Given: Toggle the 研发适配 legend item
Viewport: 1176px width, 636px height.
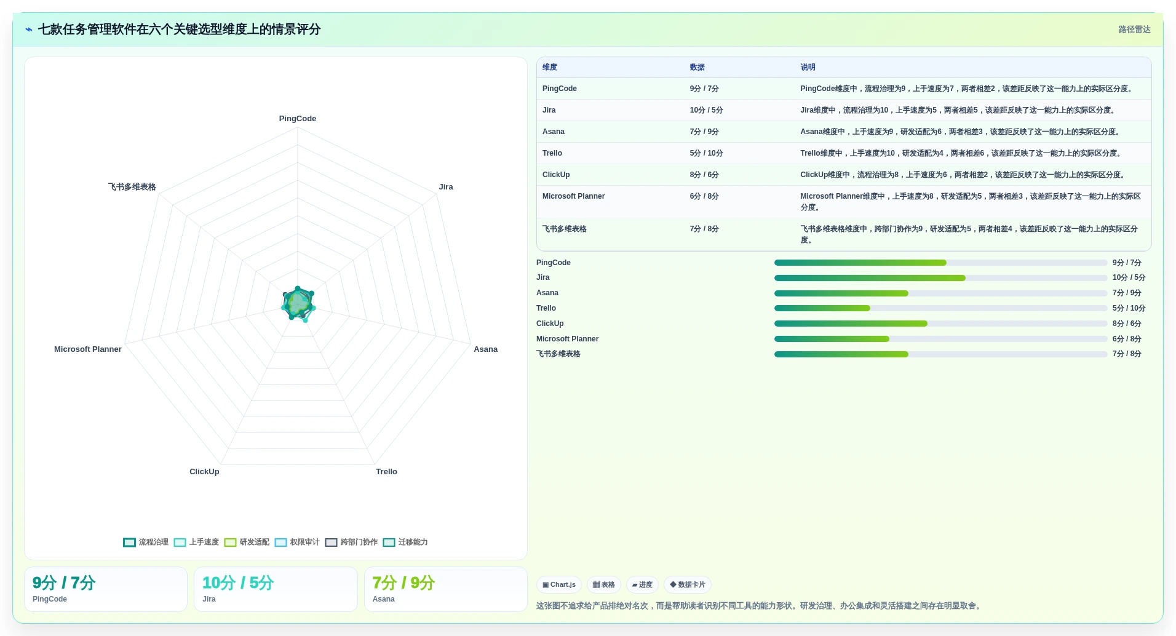Looking at the screenshot, I should click(247, 542).
